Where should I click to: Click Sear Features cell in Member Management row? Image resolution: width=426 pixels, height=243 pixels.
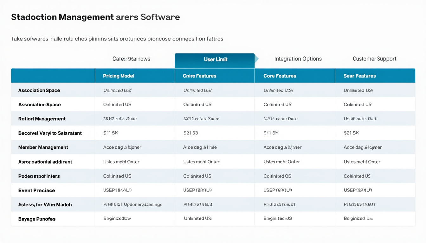click(x=363, y=147)
